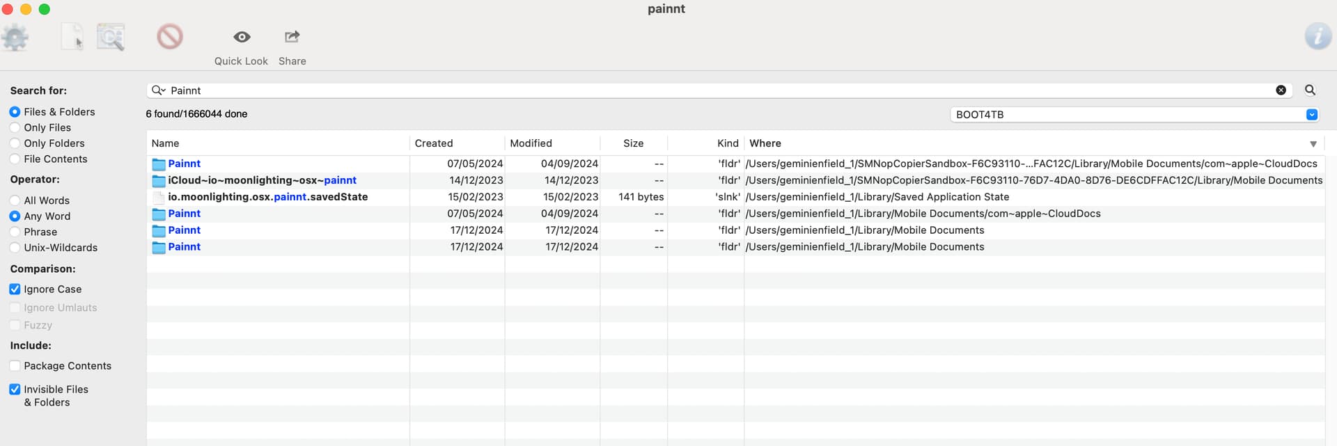This screenshot has width=1337, height=446.
Task: Select the Only Folders radio button
Action: 15,143
